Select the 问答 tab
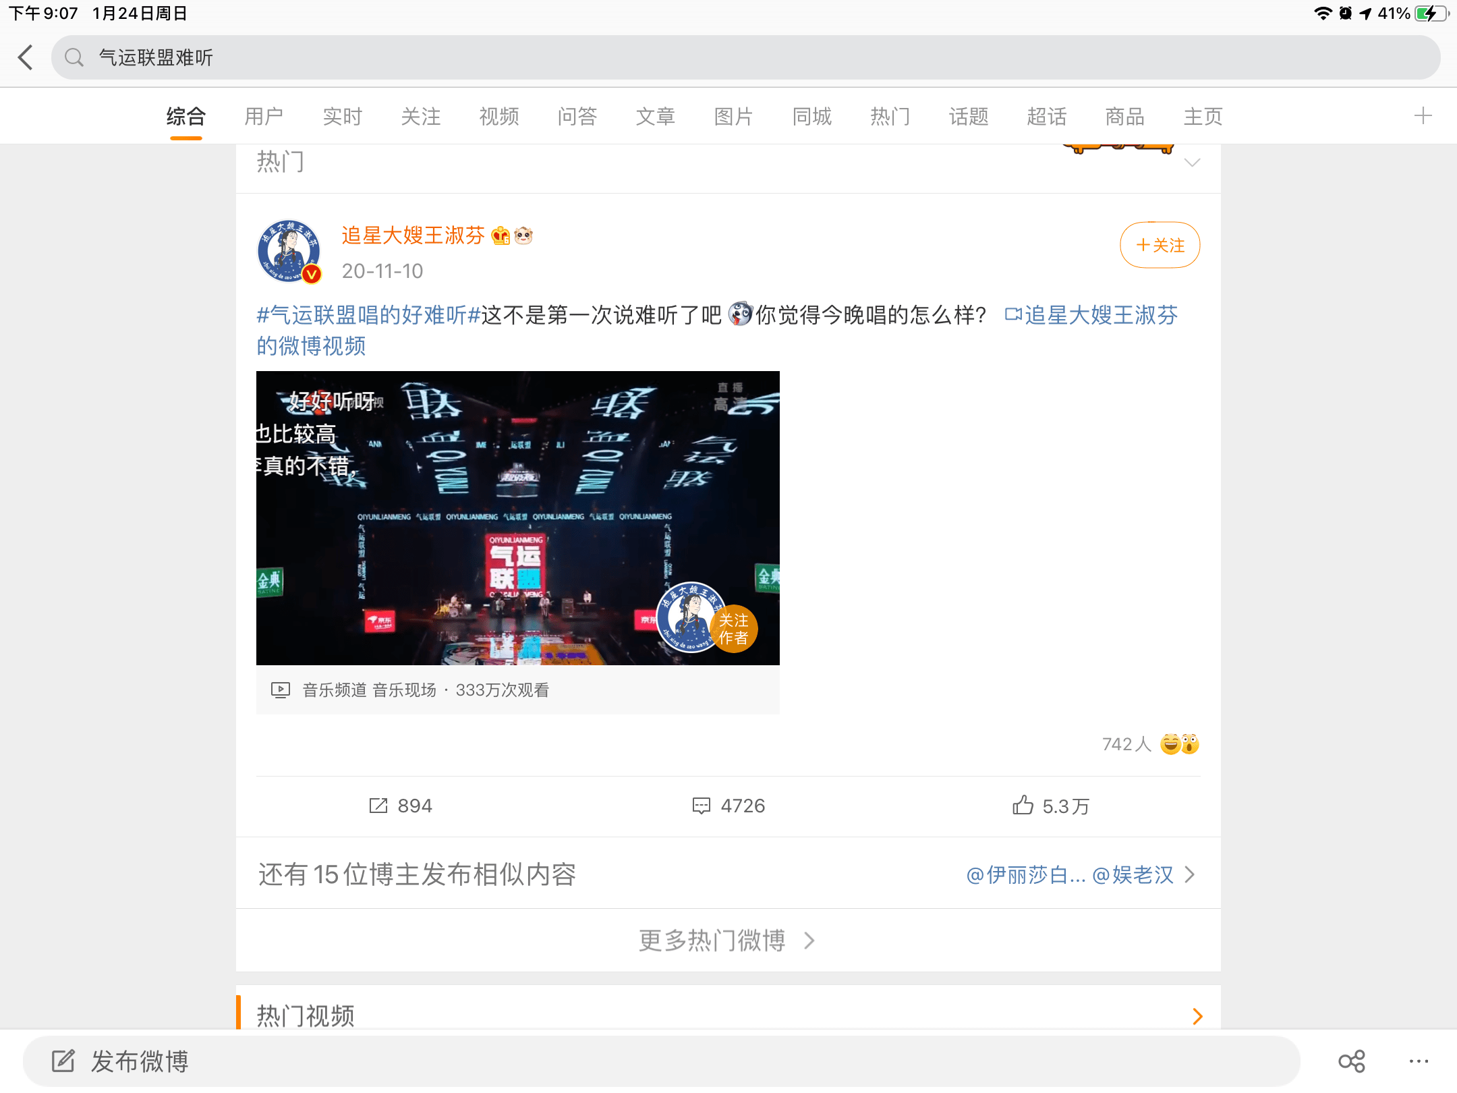 (x=577, y=116)
